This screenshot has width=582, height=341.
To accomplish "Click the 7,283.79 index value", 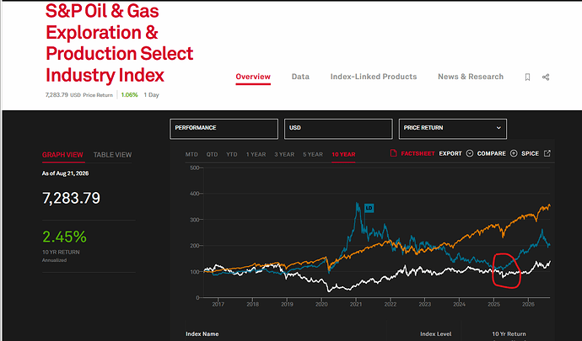I will coord(71,198).
